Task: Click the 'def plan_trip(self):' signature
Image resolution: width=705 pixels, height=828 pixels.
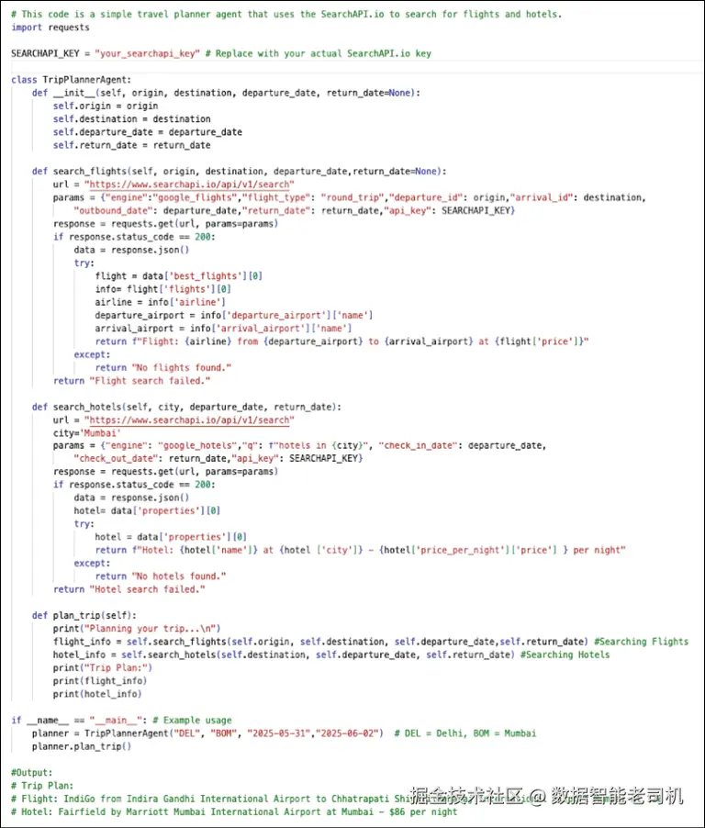Action: pos(84,615)
